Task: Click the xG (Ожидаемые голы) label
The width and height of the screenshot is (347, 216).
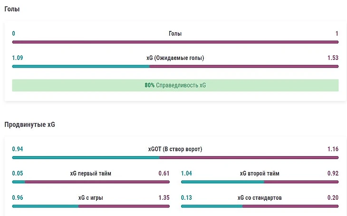Action: [175, 58]
